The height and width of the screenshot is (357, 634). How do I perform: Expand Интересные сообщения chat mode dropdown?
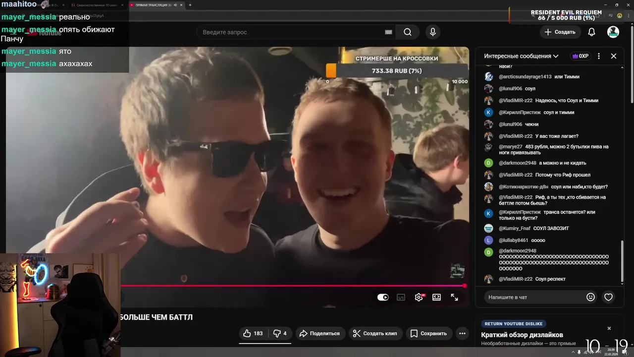pos(521,56)
